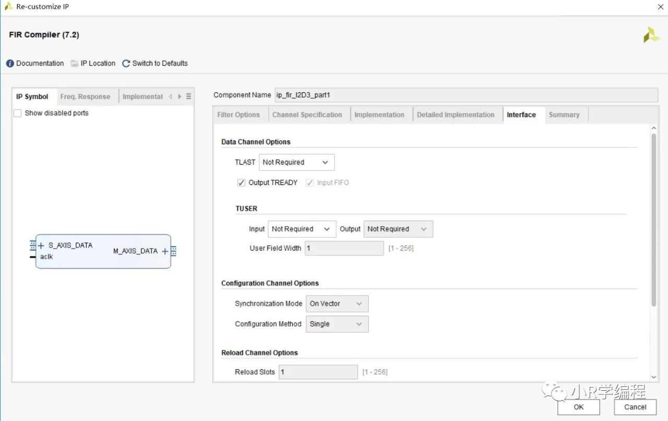Open the Freq. Response tab

(85, 97)
